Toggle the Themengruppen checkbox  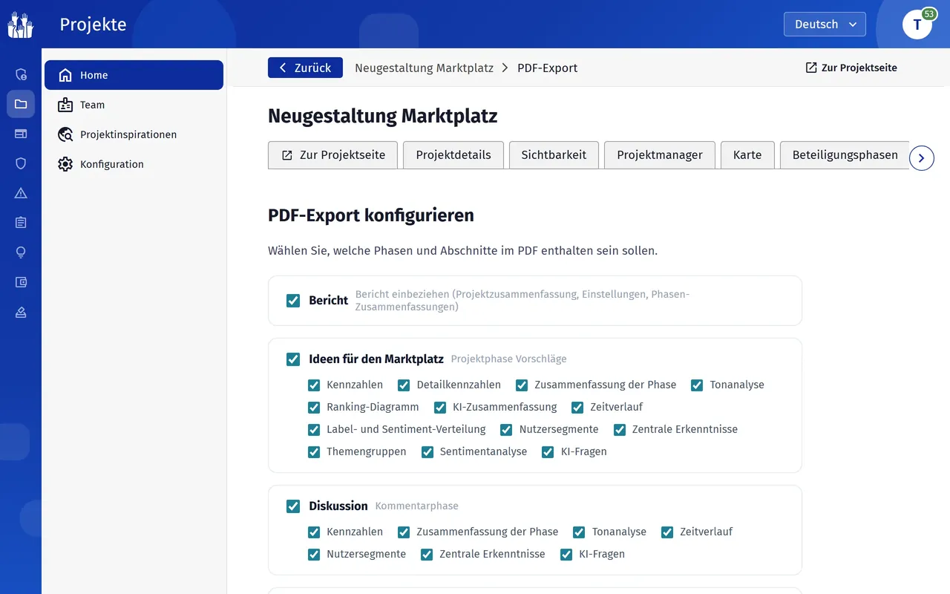[x=314, y=452]
